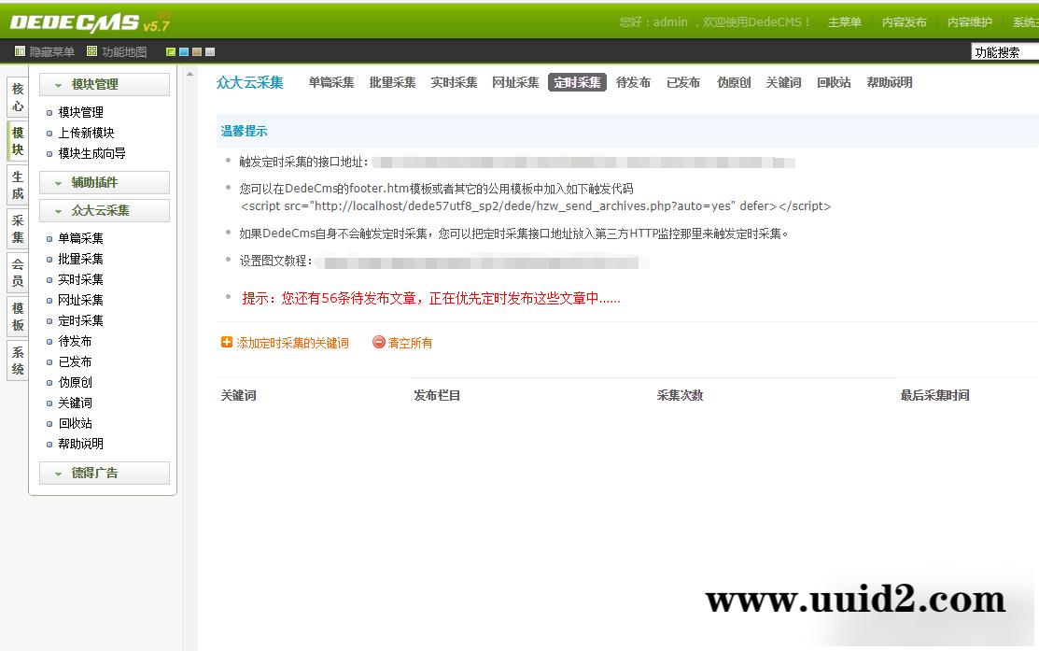This screenshot has height=651, width=1039.
Task: Select the blue theme color swatch
Action: tap(185, 51)
